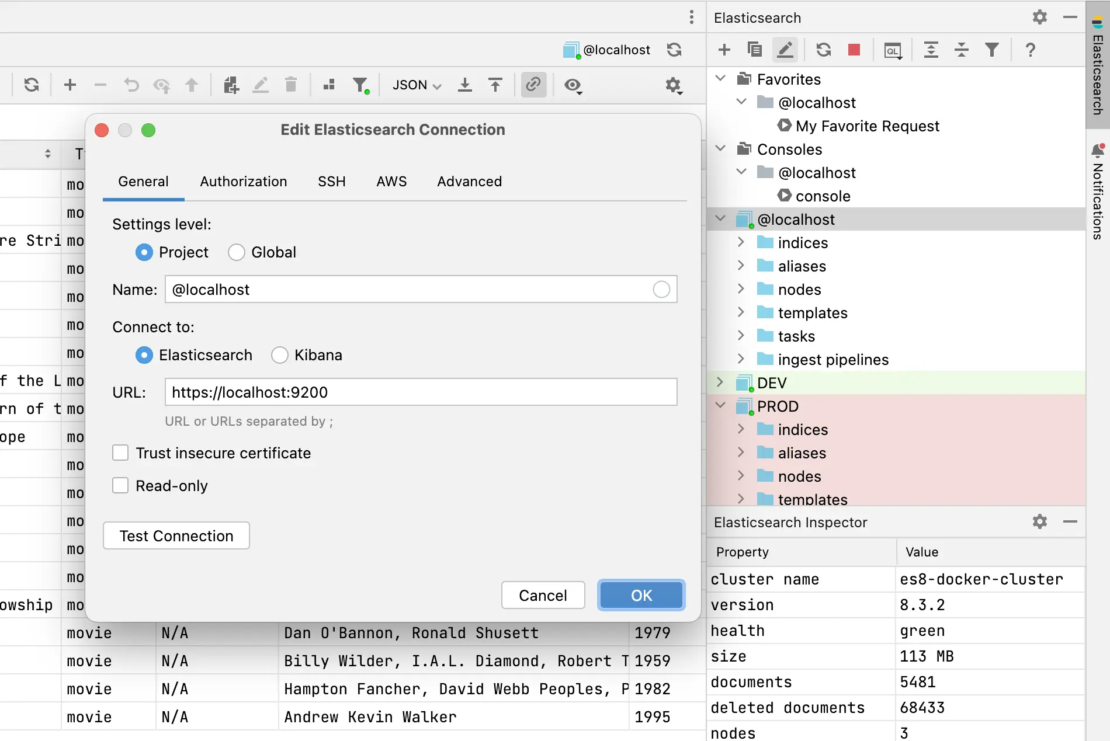Click the add document icon in toolbar

(x=231, y=85)
